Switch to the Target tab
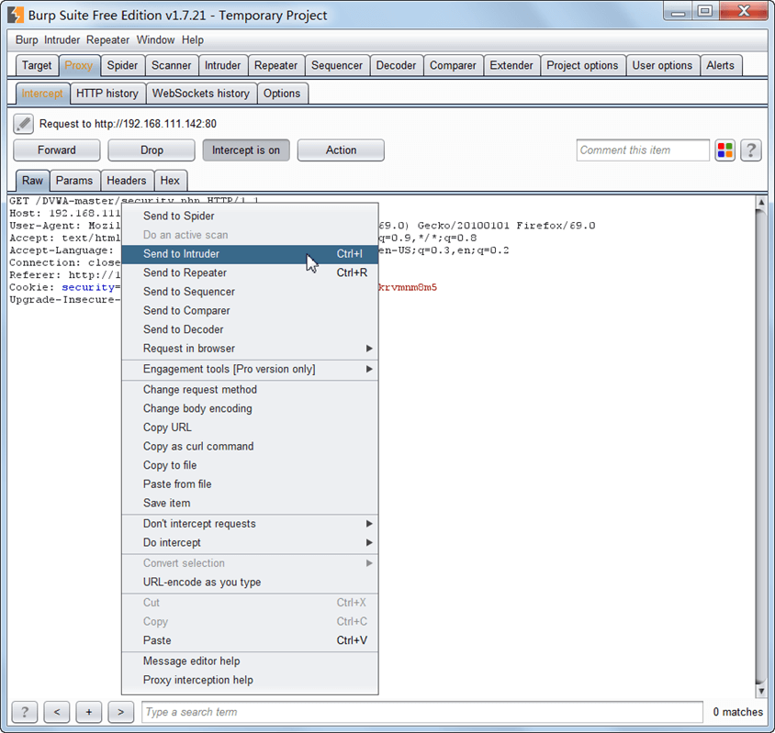 [x=37, y=65]
